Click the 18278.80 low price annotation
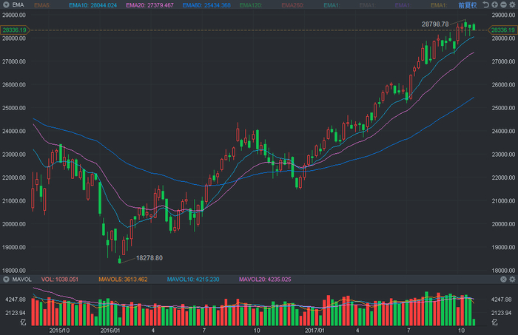This screenshot has width=518, height=335. coord(149,257)
